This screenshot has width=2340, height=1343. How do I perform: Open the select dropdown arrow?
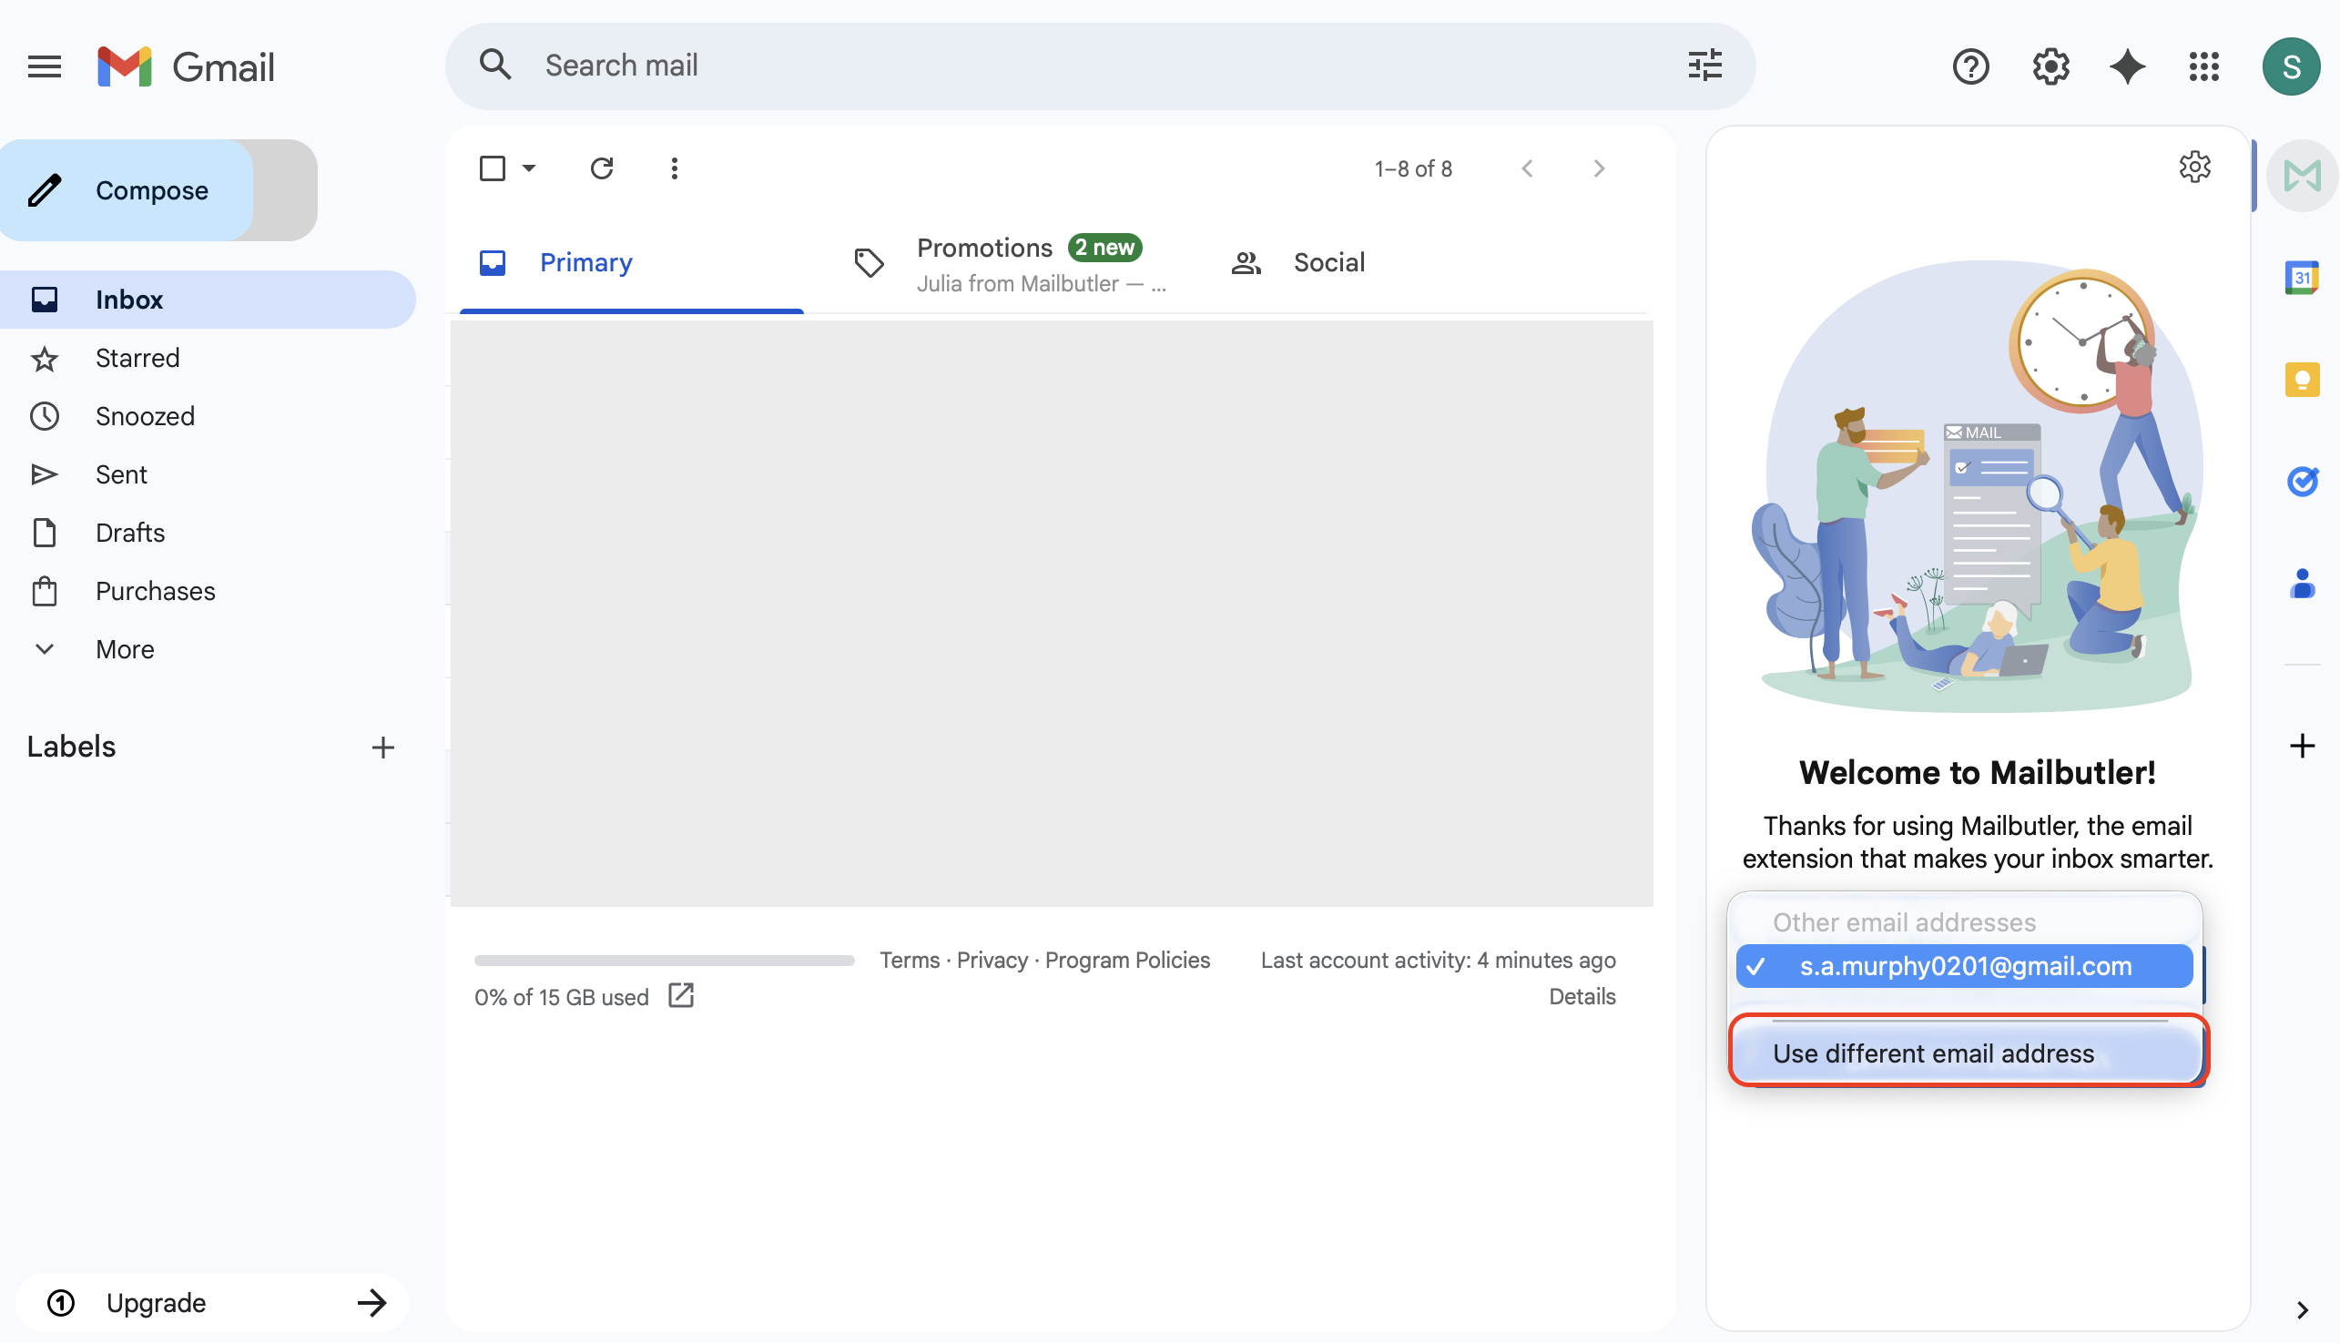click(x=528, y=168)
